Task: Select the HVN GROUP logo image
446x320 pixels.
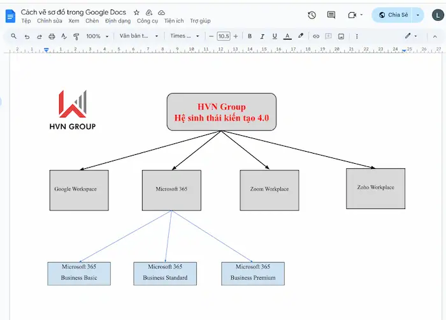Action: tap(73, 110)
